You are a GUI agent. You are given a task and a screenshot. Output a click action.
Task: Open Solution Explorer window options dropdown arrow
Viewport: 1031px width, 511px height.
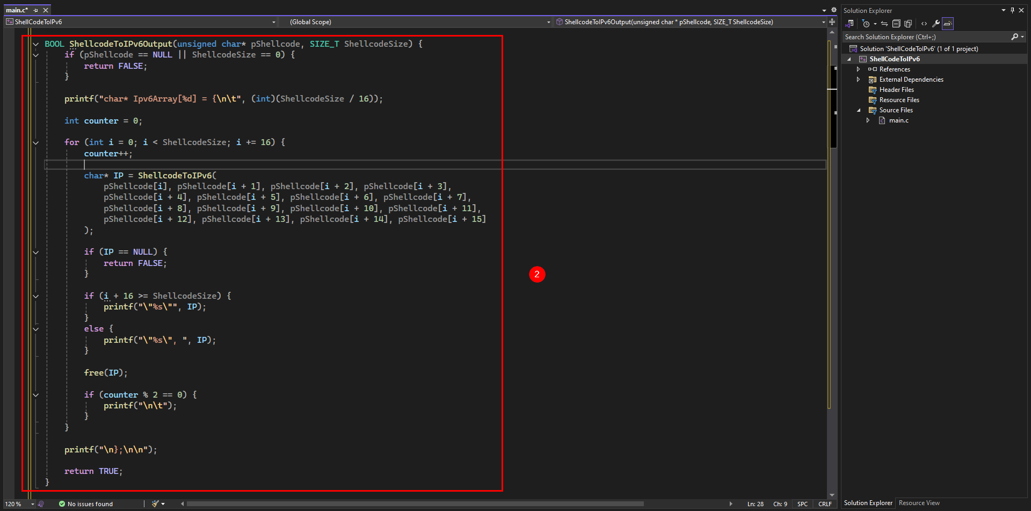click(x=1003, y=10)
